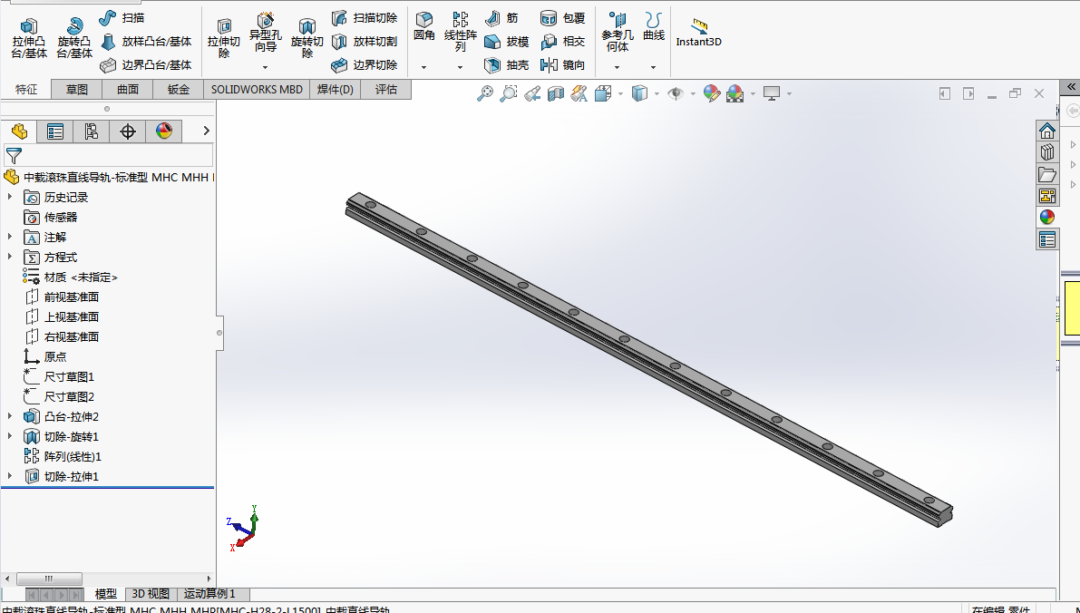1080x613 pixels.
Task: Select the Extruded Boss/Base tool (拉伸凸台/基体)
Action: (29, 39)
